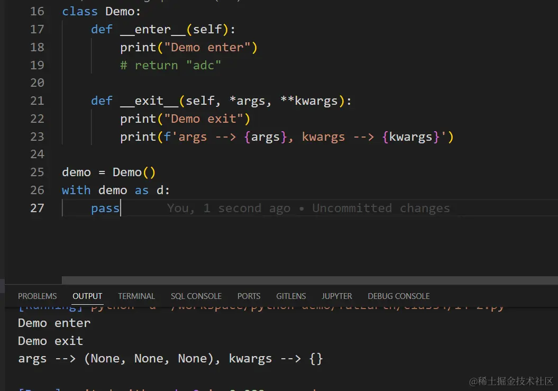Screen dimensions: 558x391
Task: Switch to the PORTS tab
Action: 249,296
